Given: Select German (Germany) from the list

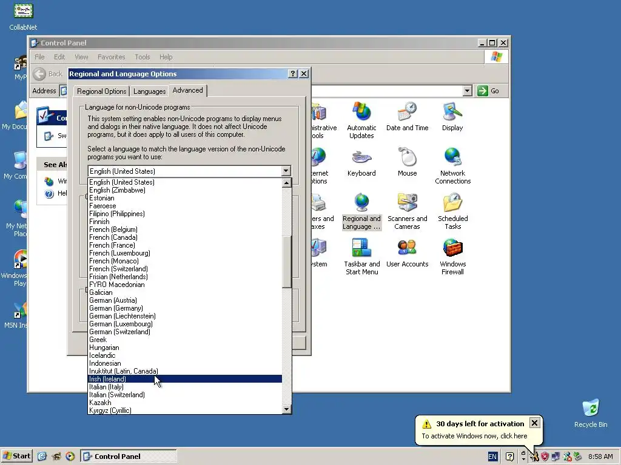Looking at the screenshot, I should point(185,308).
